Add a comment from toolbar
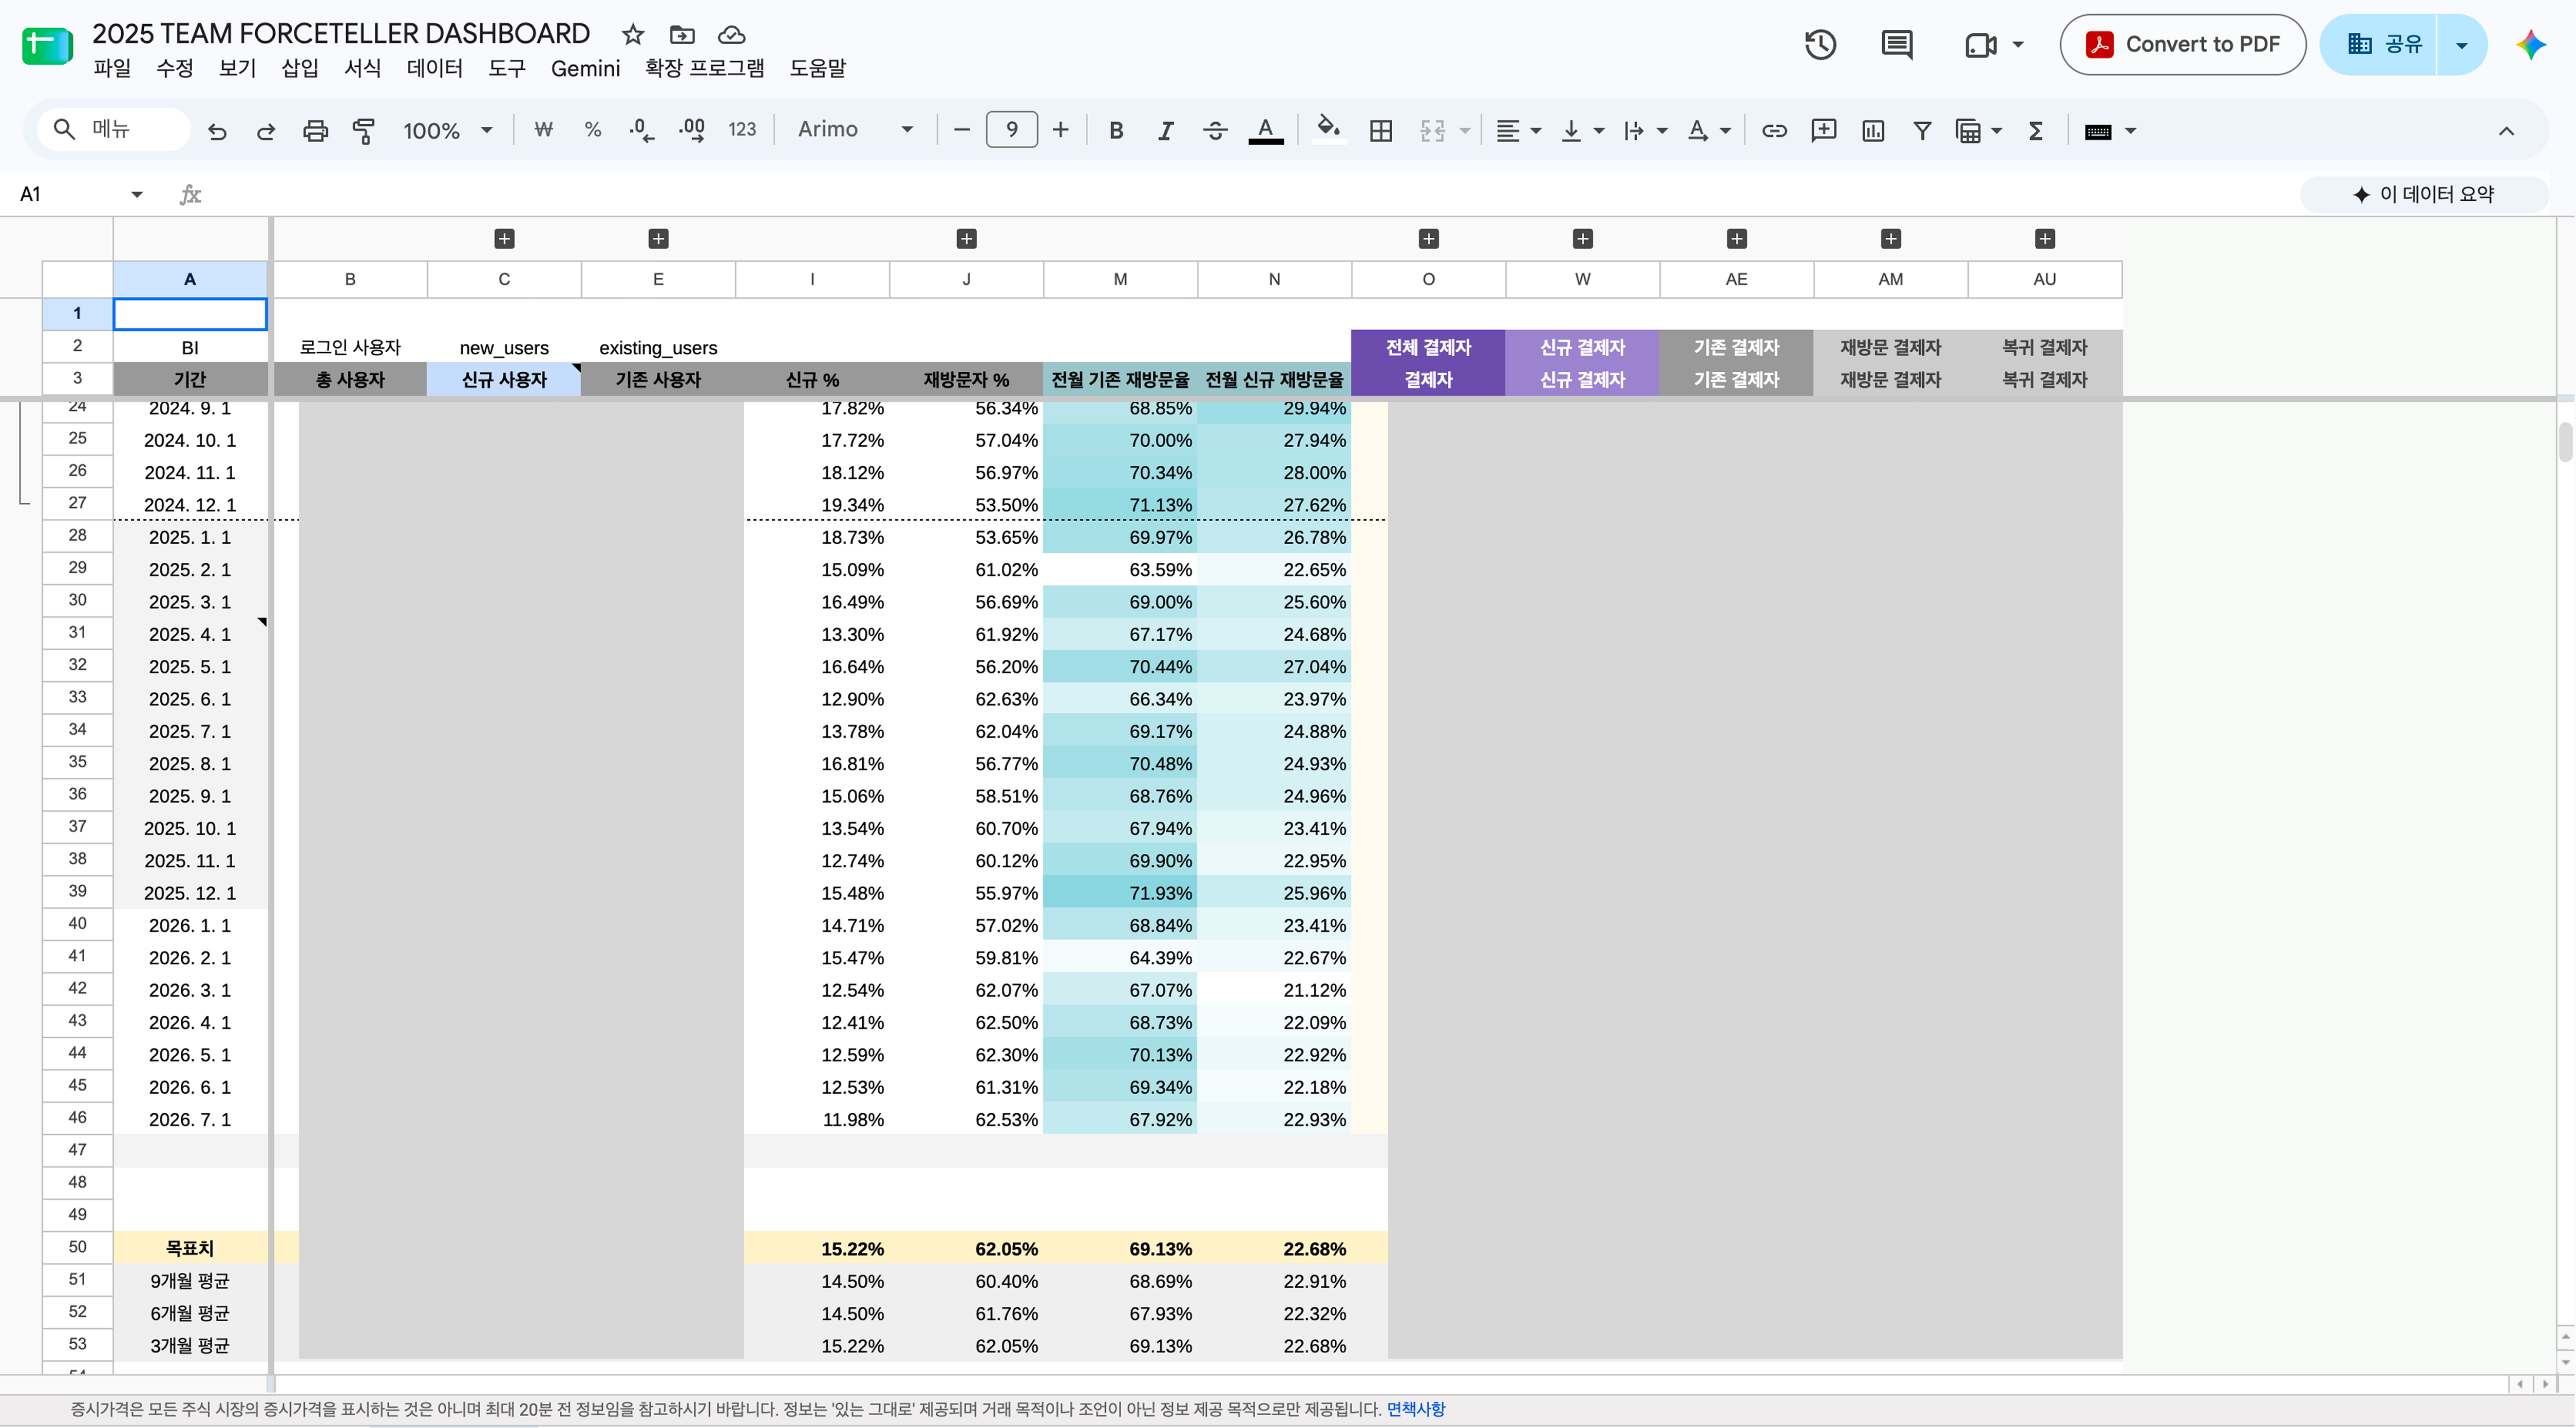 (1823, 130)
